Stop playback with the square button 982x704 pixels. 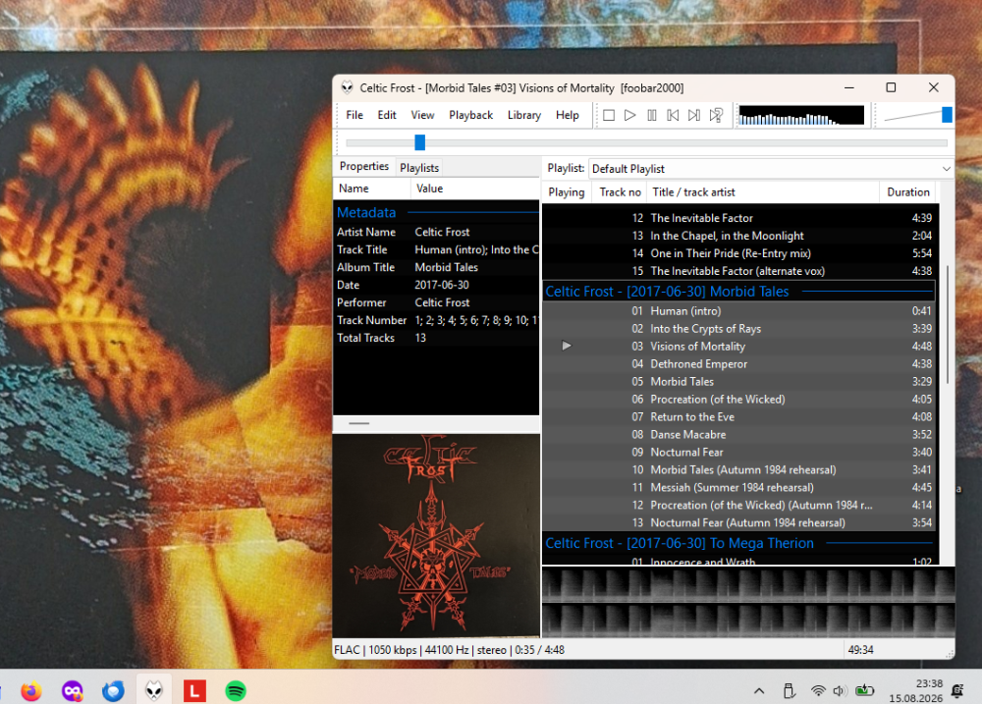pos(609,115)
